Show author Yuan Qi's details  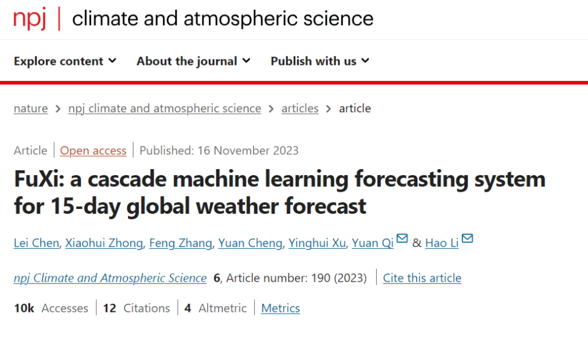point(372,243)
